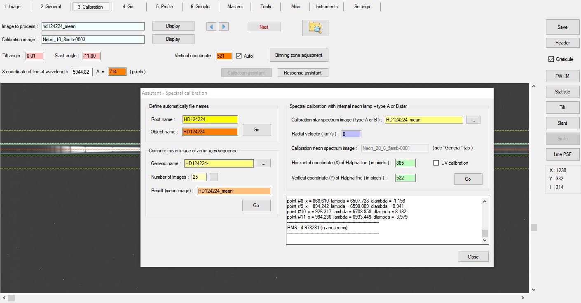581x303 pixels.
Task: Browse for calibration star spectrum image
Action: [473, 120]
